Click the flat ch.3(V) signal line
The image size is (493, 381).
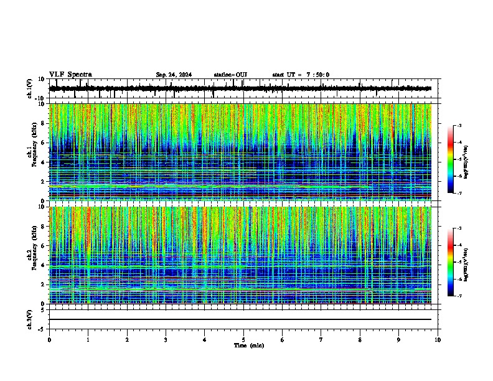click(240, 319)
